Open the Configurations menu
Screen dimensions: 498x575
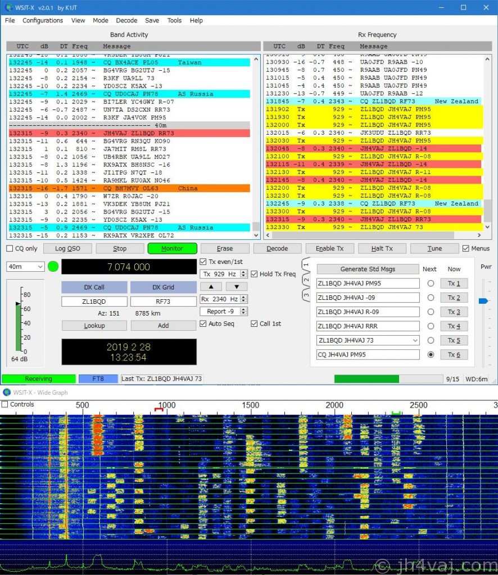(x=43, y=21)
